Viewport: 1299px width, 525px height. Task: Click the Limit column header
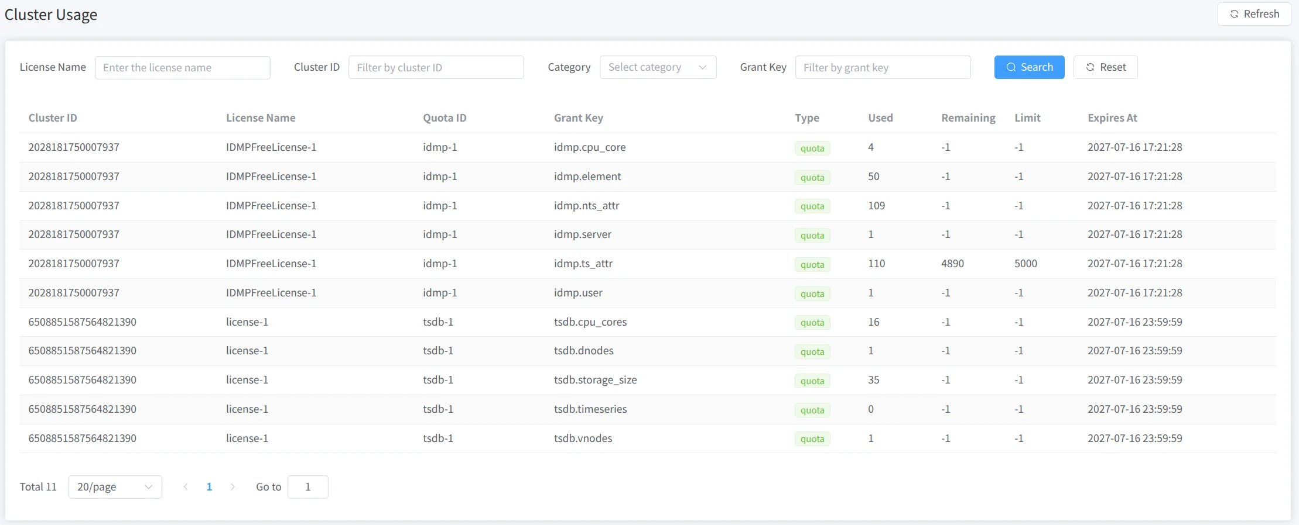pyautogui.click(x=1027, y=118)
